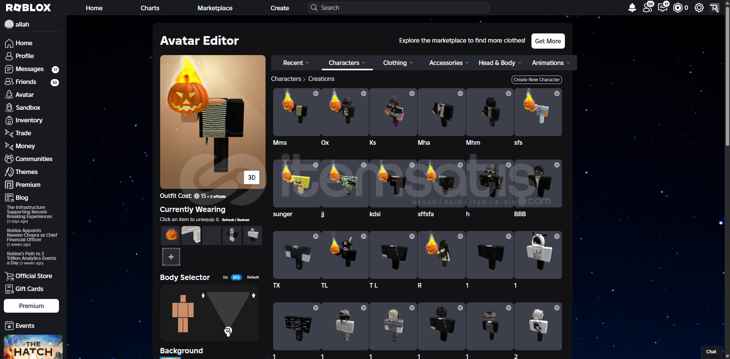Click the body scale triangle handle

[228, 331]
